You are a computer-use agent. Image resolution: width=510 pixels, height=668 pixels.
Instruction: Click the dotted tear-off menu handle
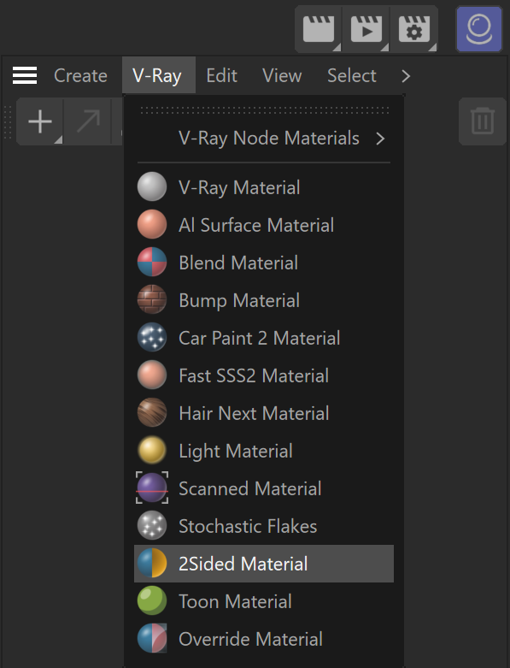click(264, 110)
